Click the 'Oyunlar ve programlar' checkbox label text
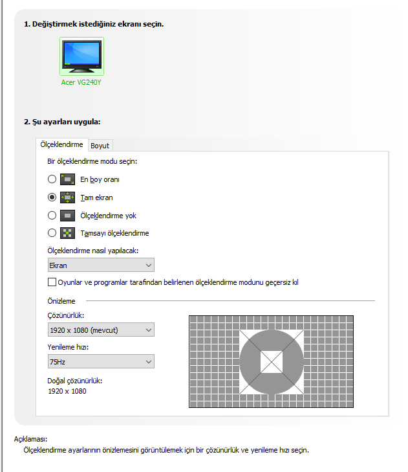This screenshot has height=472, width=408. 178,282
